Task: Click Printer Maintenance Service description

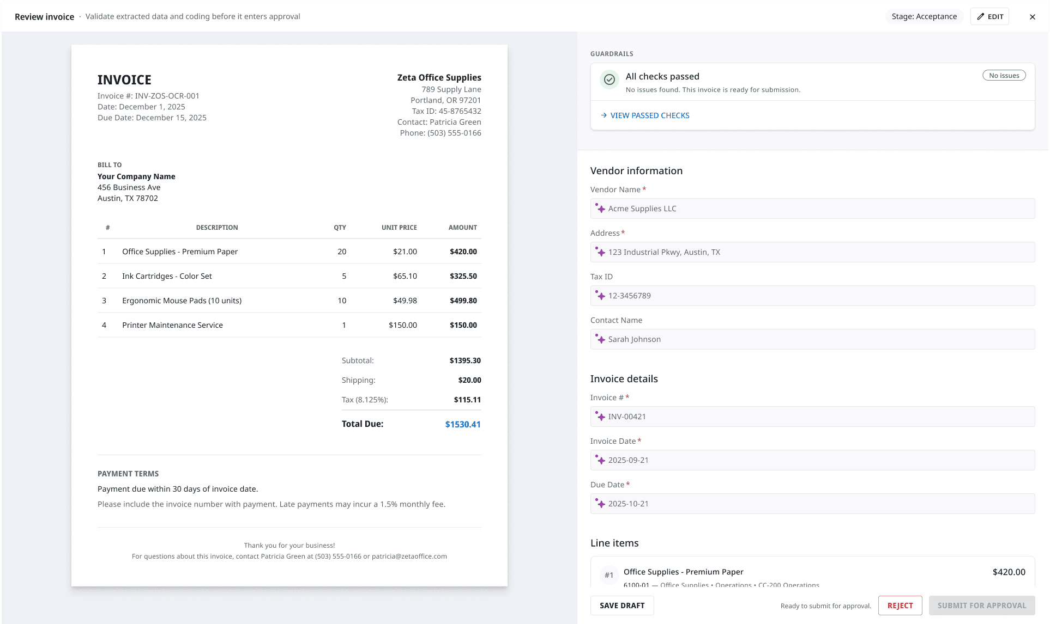Action: 172,325
